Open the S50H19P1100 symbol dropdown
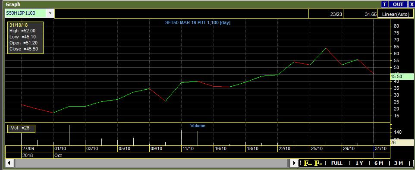The width and height of the screenshot is (415, 170). 50,13
